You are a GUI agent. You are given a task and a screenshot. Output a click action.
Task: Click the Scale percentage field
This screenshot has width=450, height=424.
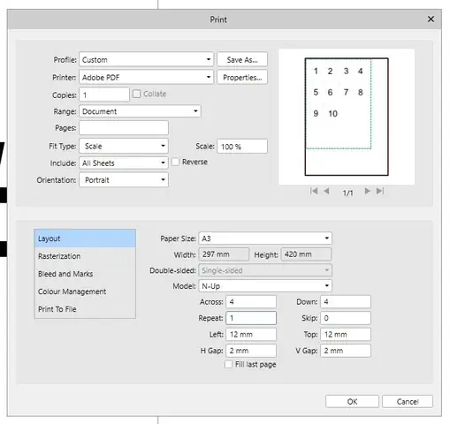coord(242,147)
